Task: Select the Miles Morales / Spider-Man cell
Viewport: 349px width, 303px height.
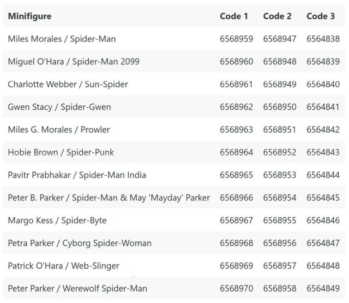Action: [x=62, y=39]
